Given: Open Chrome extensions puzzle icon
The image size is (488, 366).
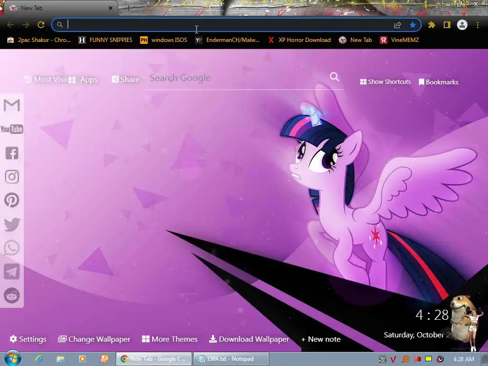Looking at the screenshot, I should tap(432, 25).
